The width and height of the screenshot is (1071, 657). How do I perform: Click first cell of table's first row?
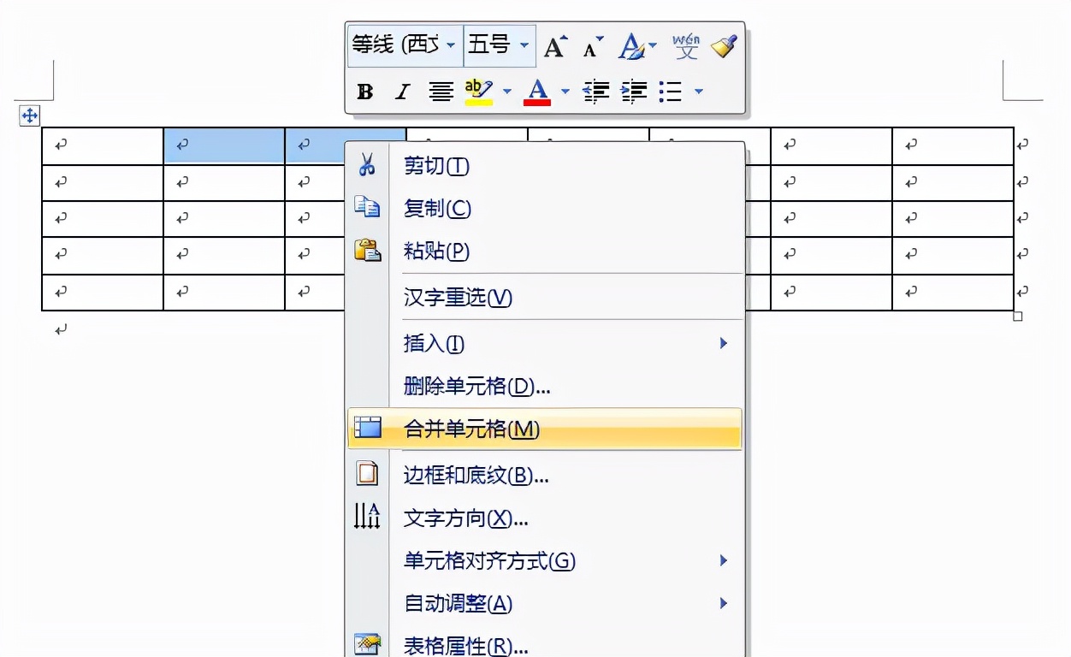[x=103, y=146]
